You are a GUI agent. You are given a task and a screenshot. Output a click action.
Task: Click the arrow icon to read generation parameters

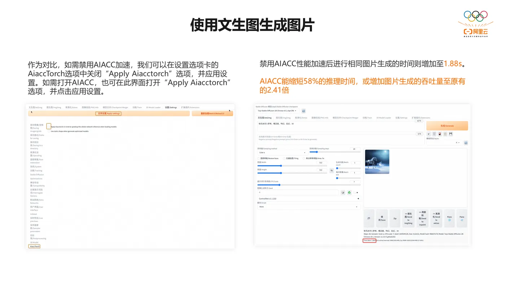[x=429, y=134]
